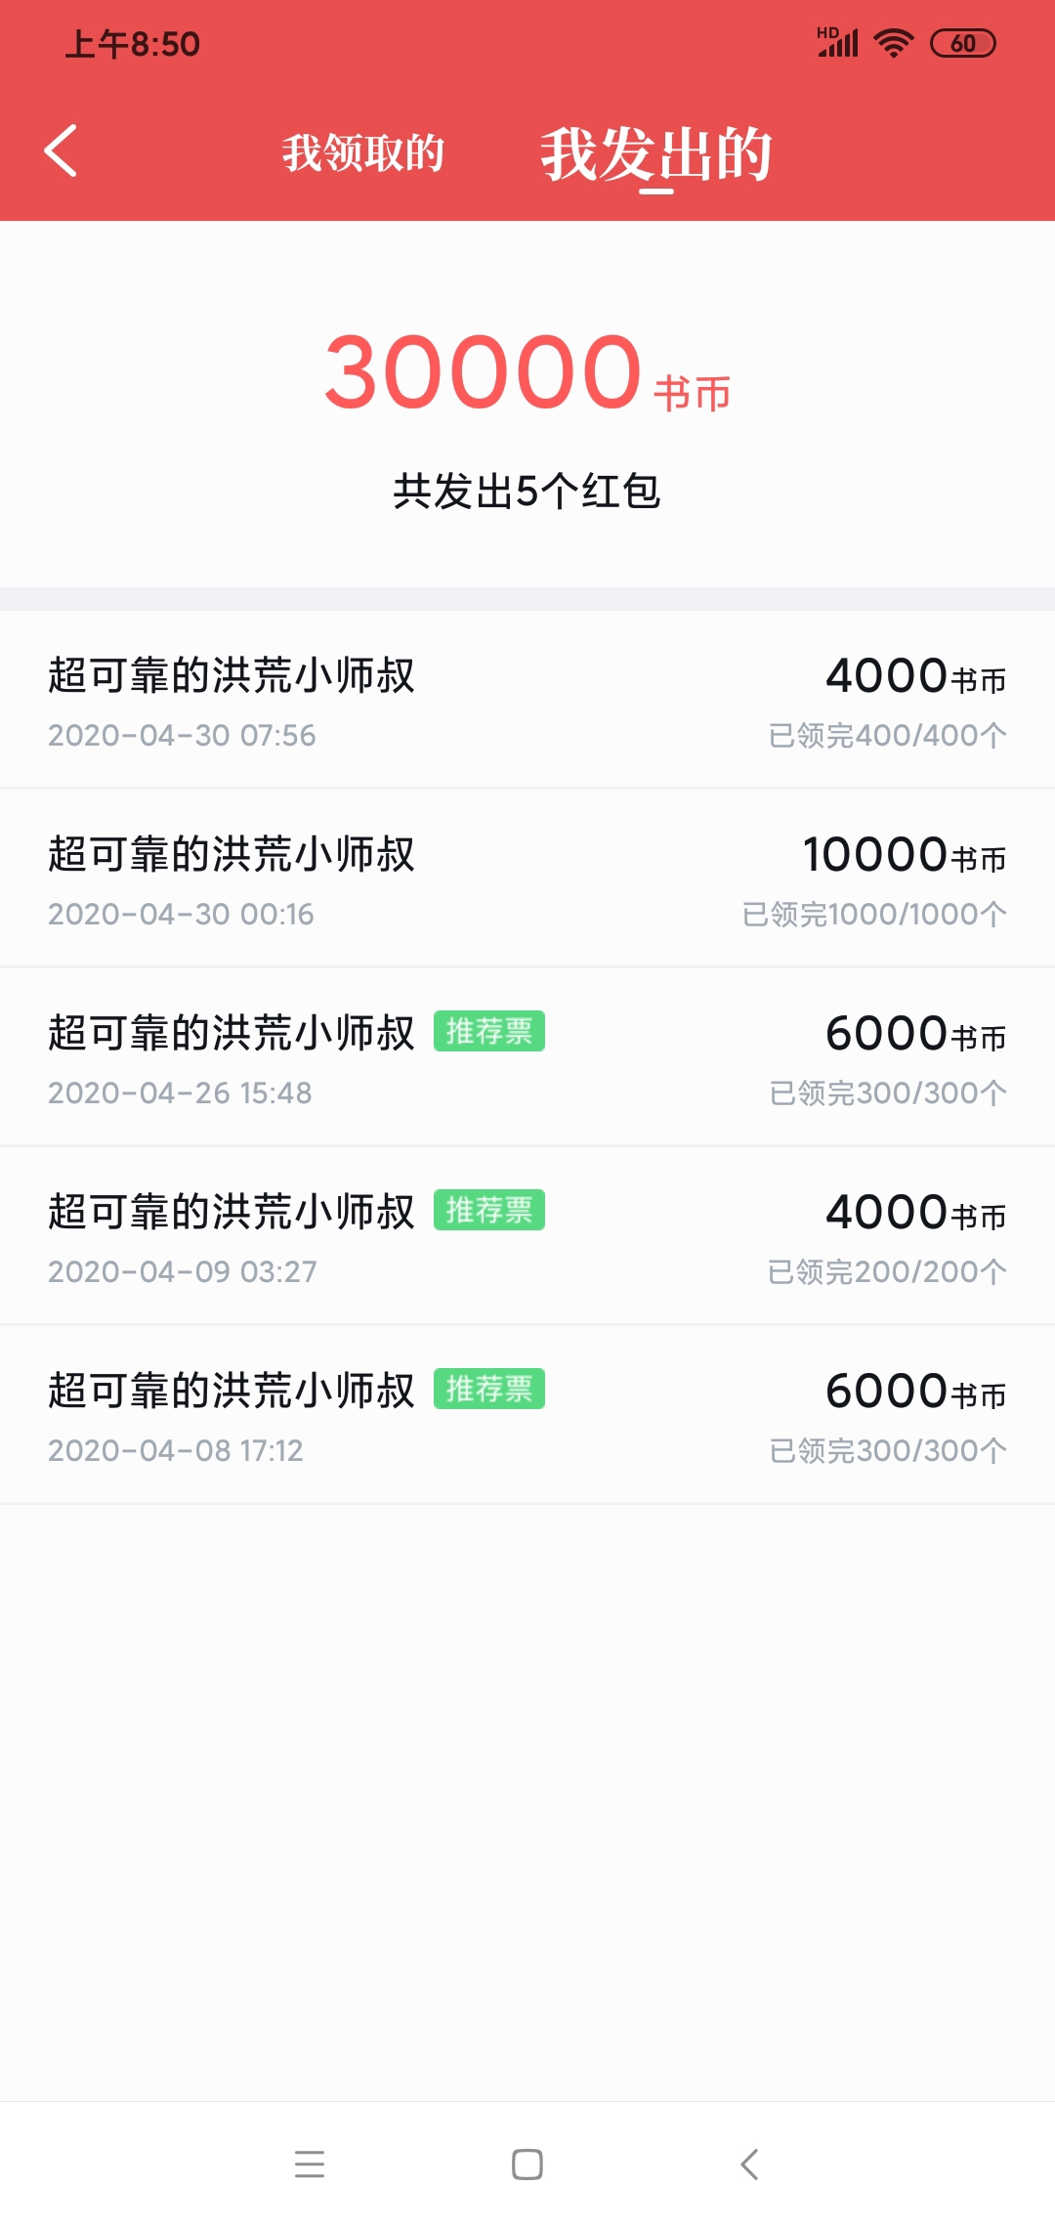Tap the 30000 书币 total amount
This screenshot has height=2228, width=1055.
point(527,373)
